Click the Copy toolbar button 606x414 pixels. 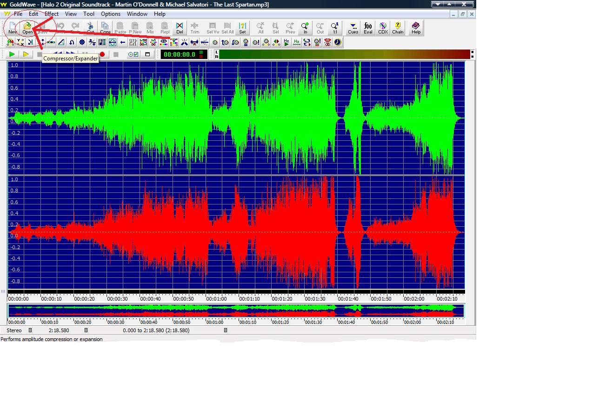pos(105,27)
